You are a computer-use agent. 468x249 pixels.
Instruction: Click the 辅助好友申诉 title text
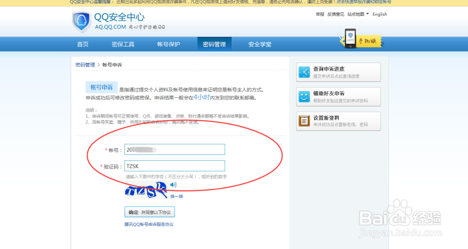click(329, 93)
